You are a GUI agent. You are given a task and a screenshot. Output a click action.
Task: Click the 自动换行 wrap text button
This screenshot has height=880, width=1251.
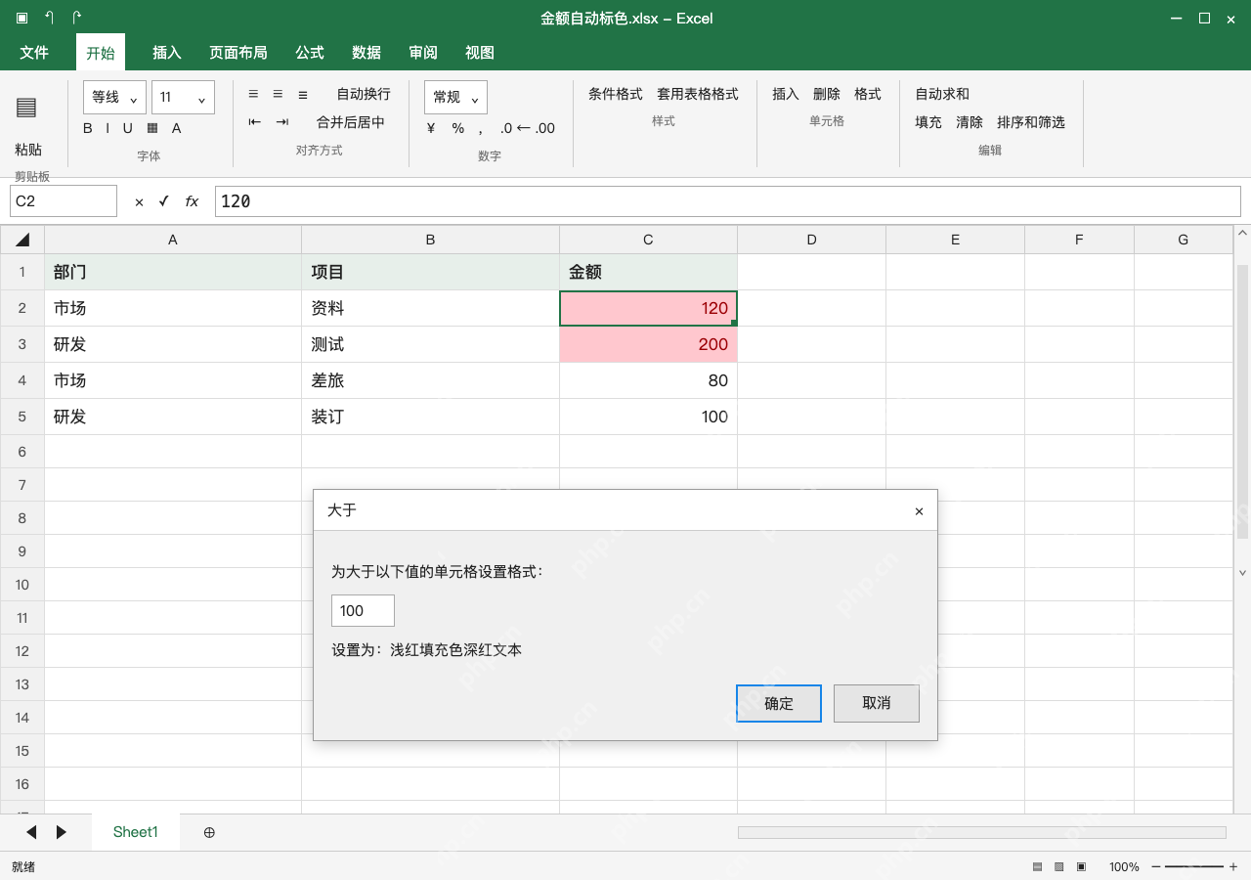(x=364, y=94)
